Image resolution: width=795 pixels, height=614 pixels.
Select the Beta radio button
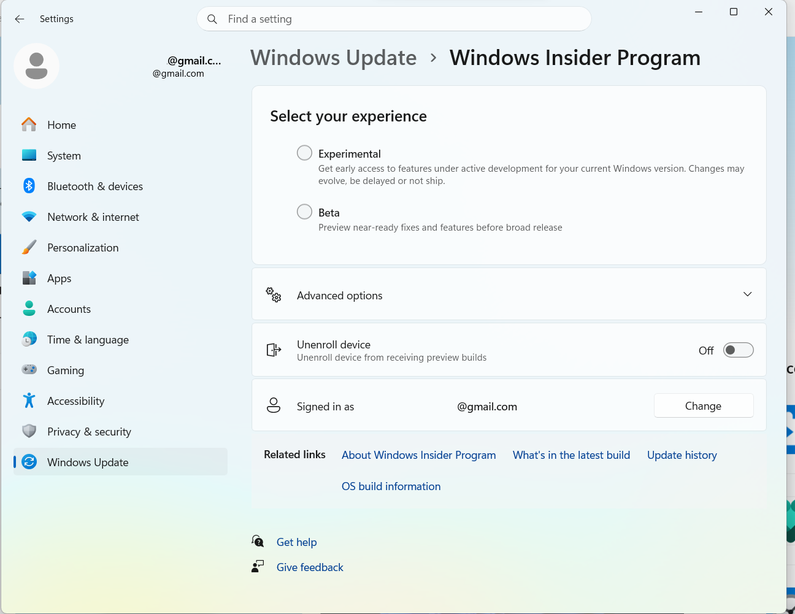point(304,212)
